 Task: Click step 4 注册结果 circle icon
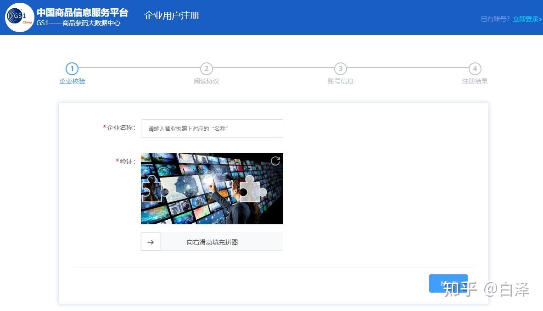[475, 69]
